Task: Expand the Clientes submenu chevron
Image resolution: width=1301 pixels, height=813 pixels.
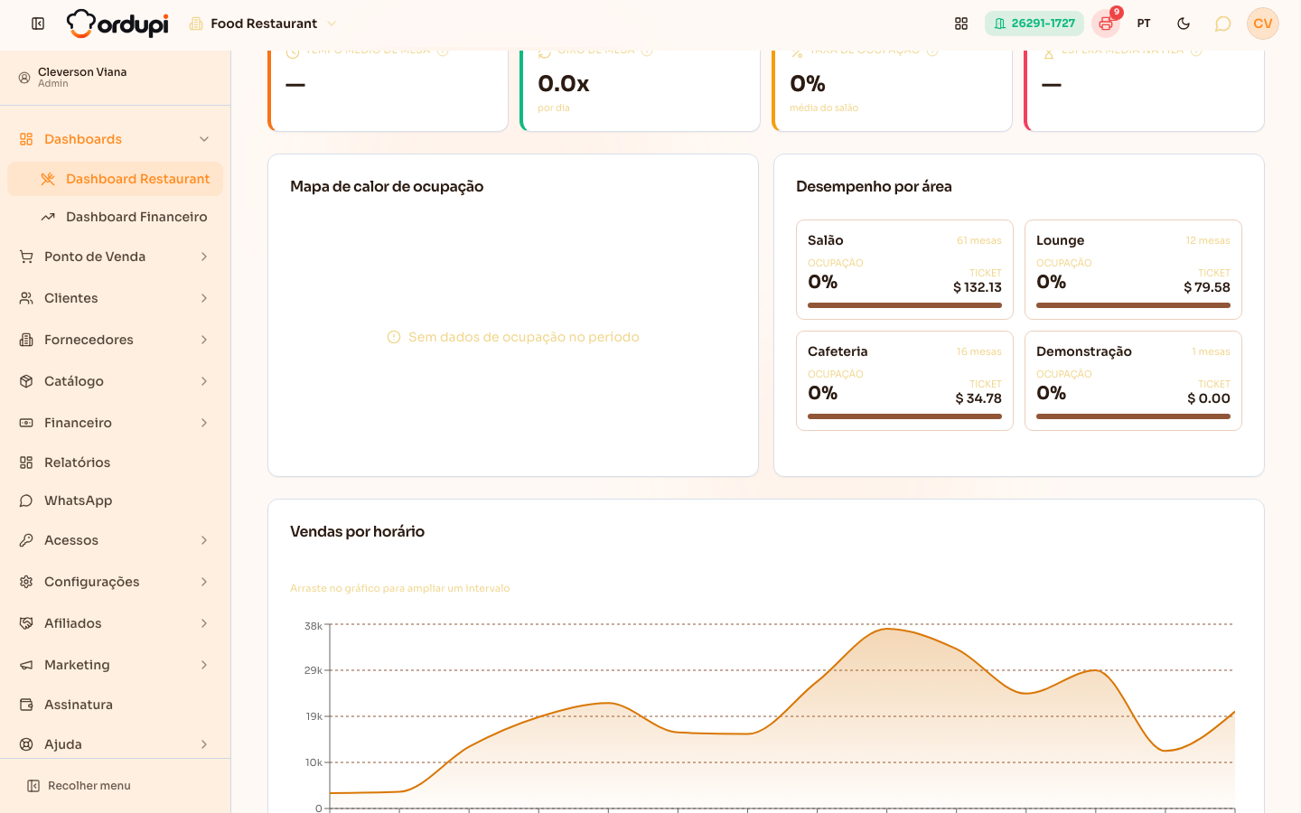Action: tap(204, 298)
